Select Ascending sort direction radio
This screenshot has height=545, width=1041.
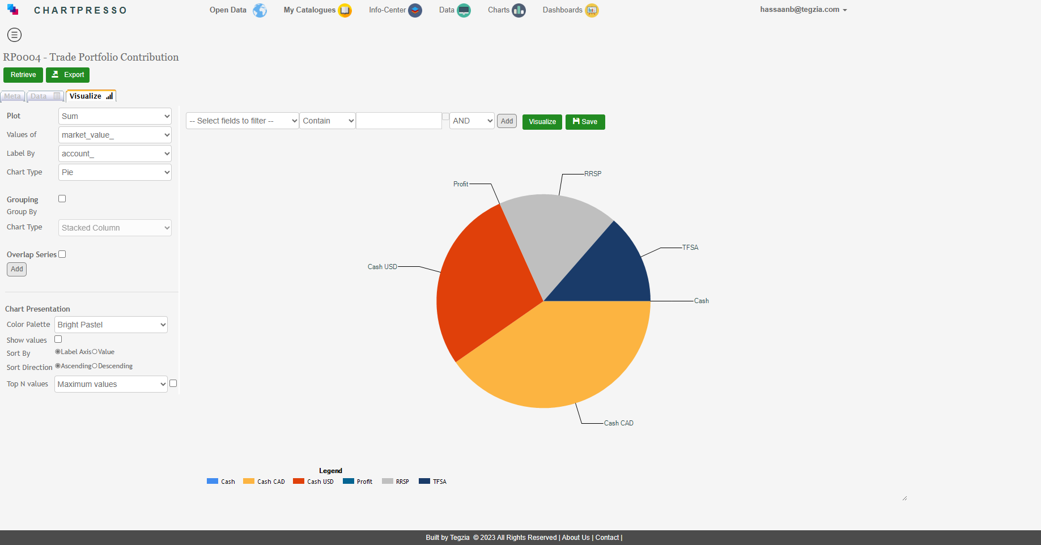(x=58, y=366)
